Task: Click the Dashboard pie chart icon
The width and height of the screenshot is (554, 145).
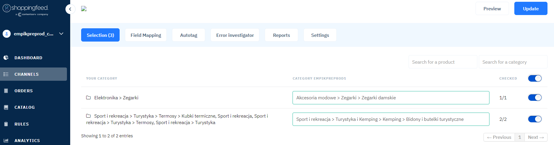Action: (6, 58)
